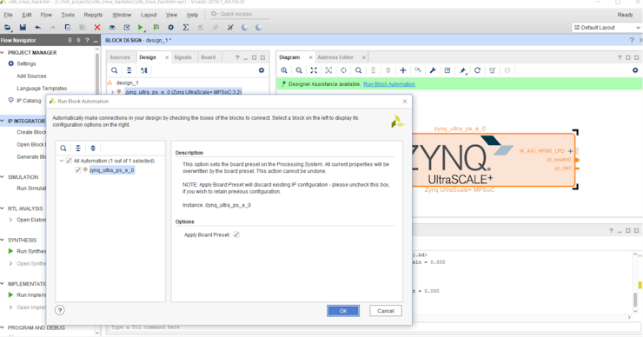
Task: Switch to the Signals tab
Action: point(182,57)
